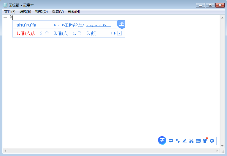The height and width of the screenshot is (156, 227).
Task: Go to the previous candidate page arrow
Action: tap(111, 33)
